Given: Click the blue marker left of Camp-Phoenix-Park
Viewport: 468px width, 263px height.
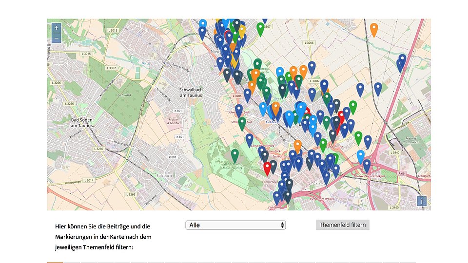Looking at the screenshot, I should [250, 139].
